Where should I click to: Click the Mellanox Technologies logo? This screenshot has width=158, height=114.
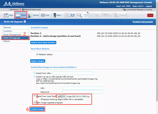click(14, 4)
